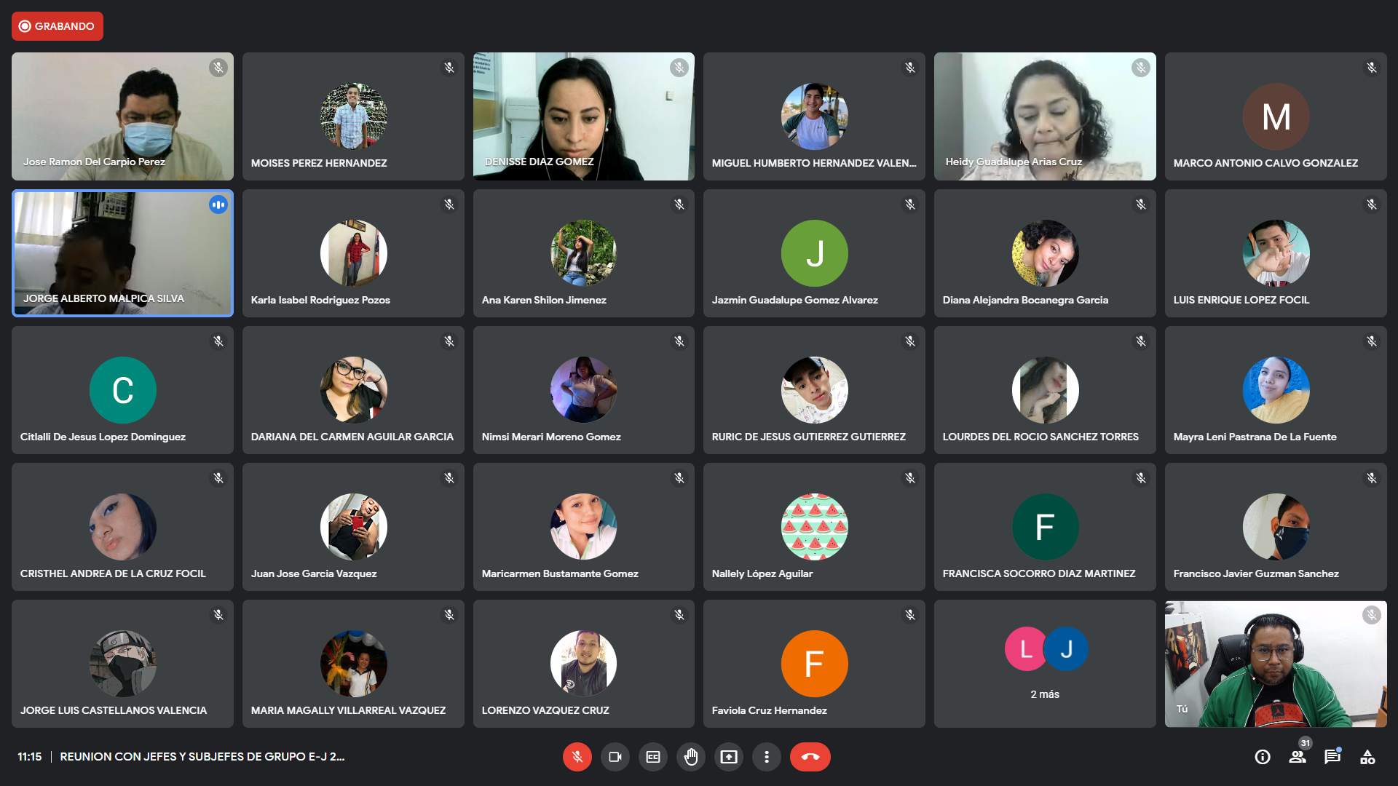Click the teal C avatar of Citlalli
Image resolution: width=1398 pixels, height=786 pixels.
tap(122, 390)
